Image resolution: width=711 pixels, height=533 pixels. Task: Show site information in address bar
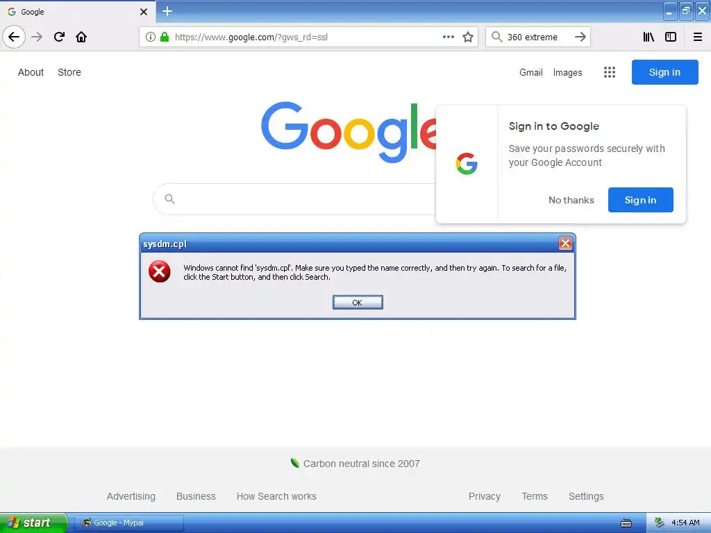click(151, 37)
